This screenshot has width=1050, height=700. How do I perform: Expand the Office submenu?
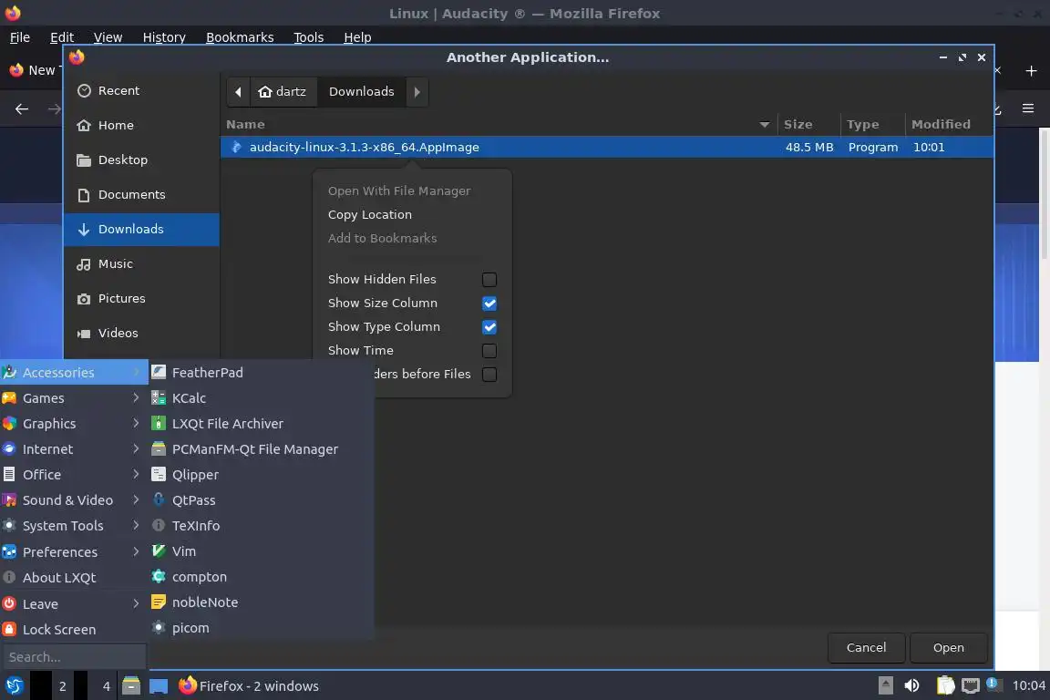tap(74, 474)
